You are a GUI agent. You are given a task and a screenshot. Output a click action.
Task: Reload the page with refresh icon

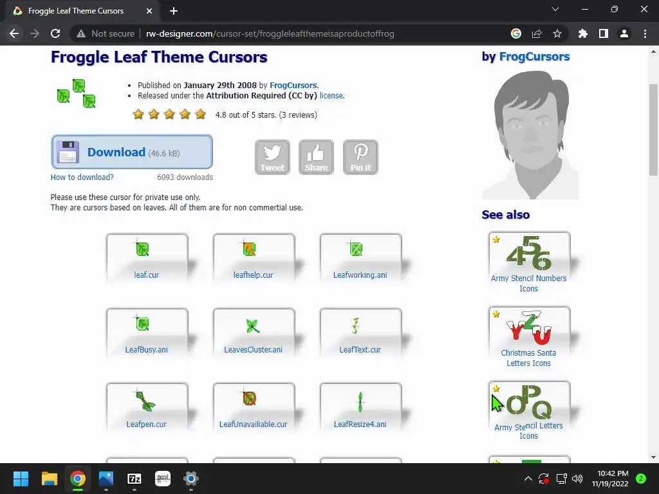pyautogui.click(x=55, y=33)
